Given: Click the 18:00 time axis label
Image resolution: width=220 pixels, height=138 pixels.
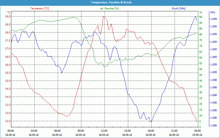Looking at the screenshot, I should click(x=150, y=131).
